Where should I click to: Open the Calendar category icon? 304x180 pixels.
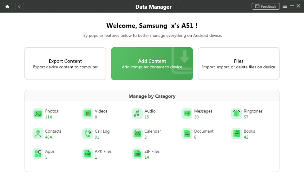point(137,134)
